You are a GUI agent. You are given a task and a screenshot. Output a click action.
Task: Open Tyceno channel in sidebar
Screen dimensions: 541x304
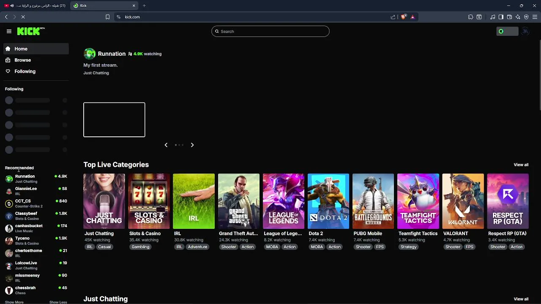36,241
